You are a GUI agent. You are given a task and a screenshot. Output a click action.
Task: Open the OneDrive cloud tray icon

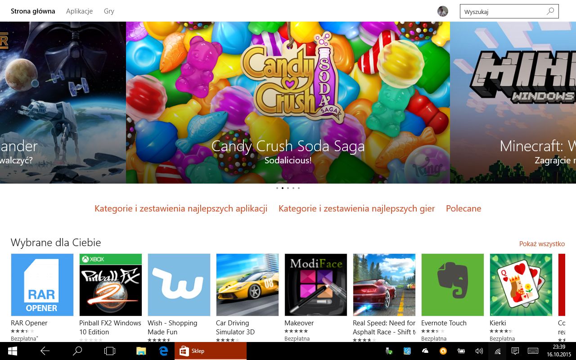point(425,351)
